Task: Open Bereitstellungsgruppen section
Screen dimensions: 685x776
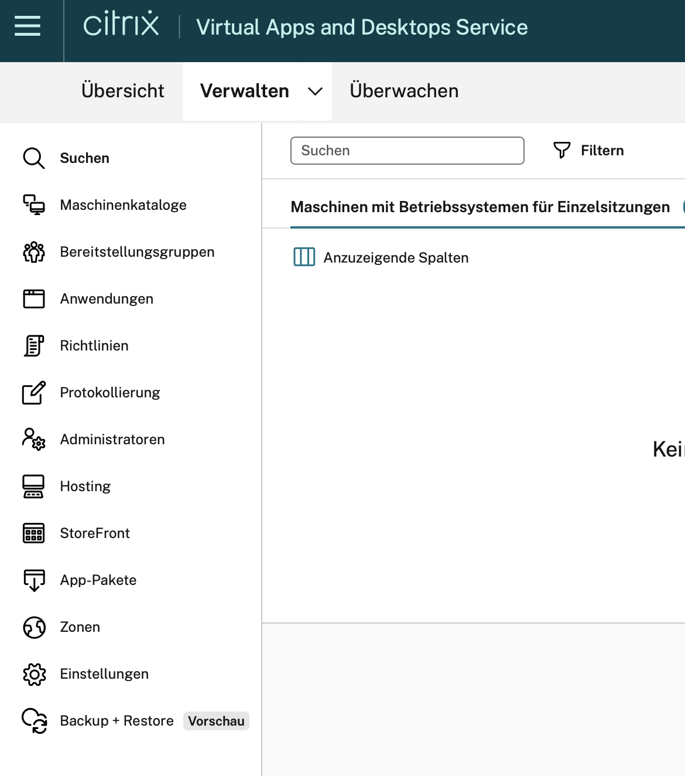Action: (x=138, y=252)
